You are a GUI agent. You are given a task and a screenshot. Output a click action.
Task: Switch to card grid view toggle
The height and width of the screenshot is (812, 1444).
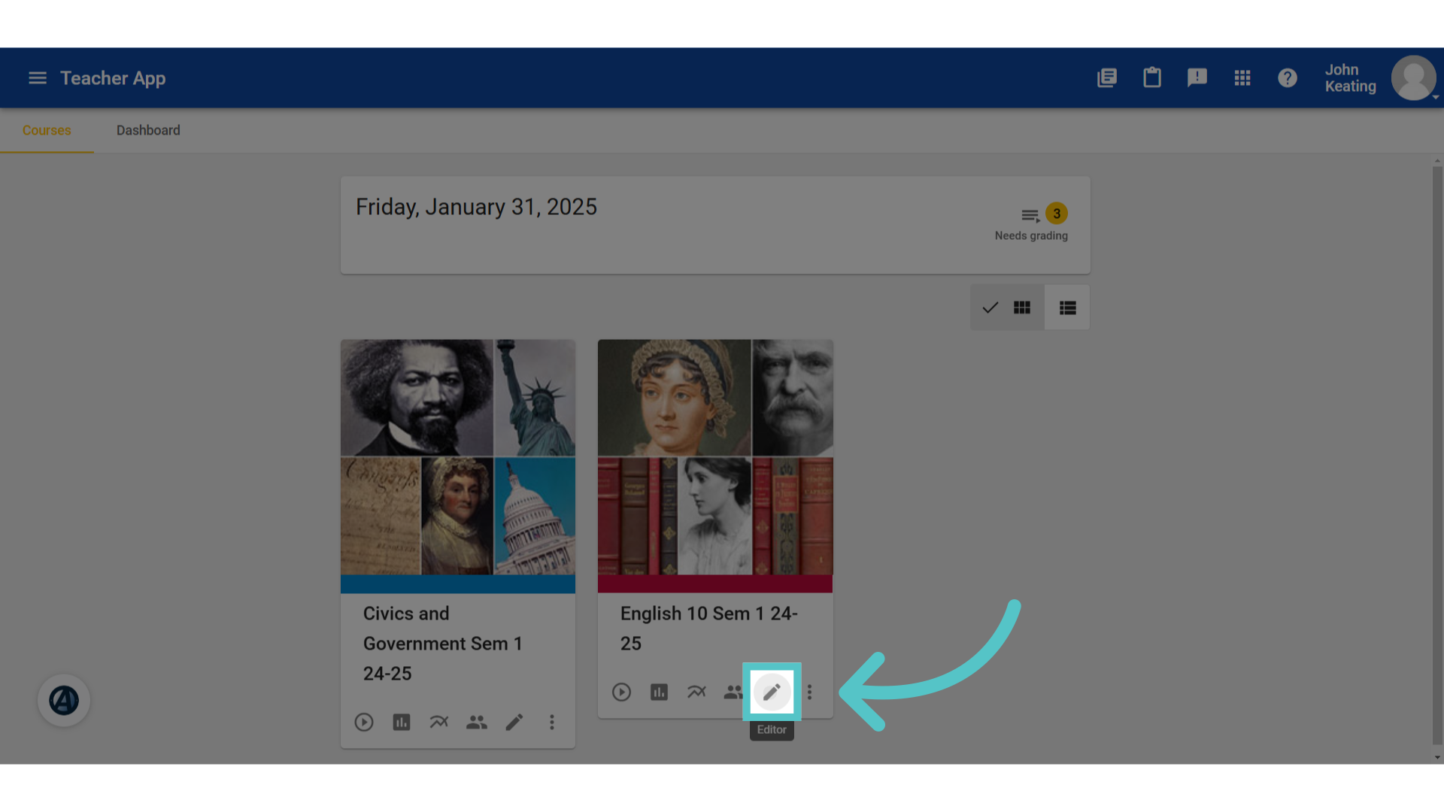coord(1007,308)
